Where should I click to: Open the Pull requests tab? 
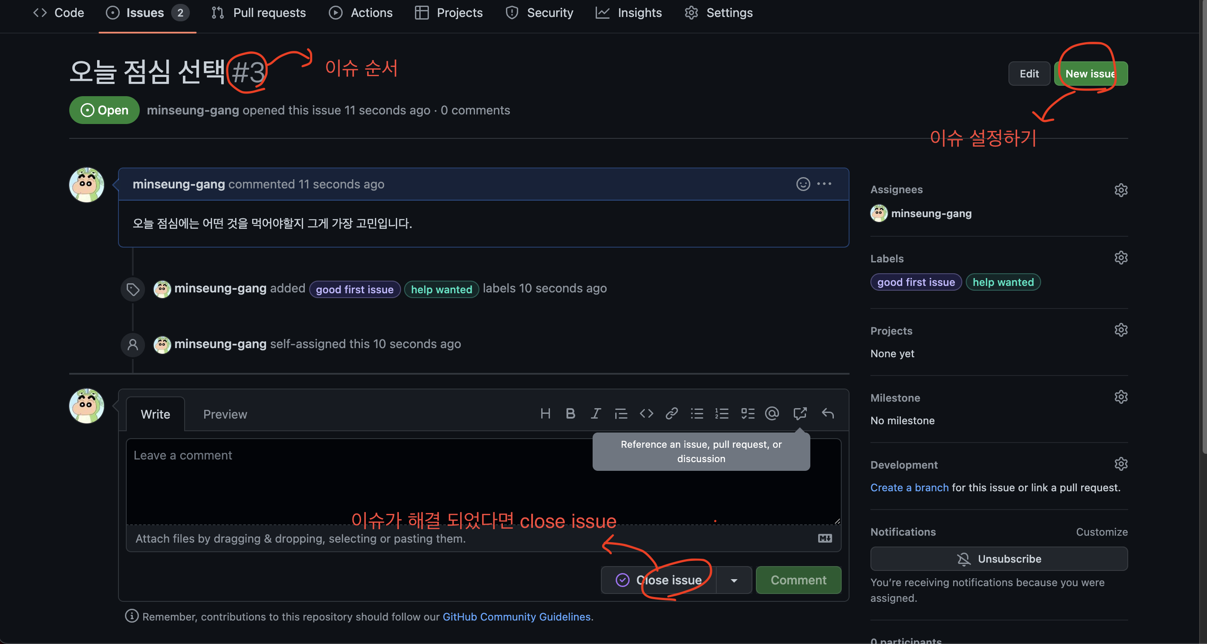tap(259, 13)
